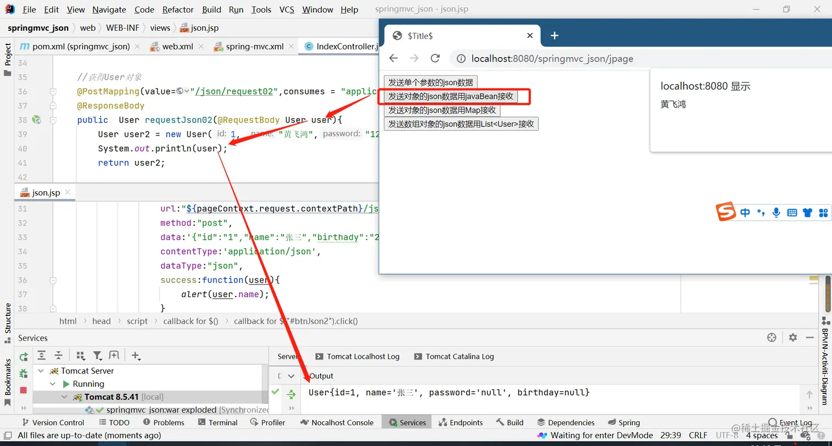Switch to the web.xml editor tab
832x446 pixels.
tap(177, 47)
